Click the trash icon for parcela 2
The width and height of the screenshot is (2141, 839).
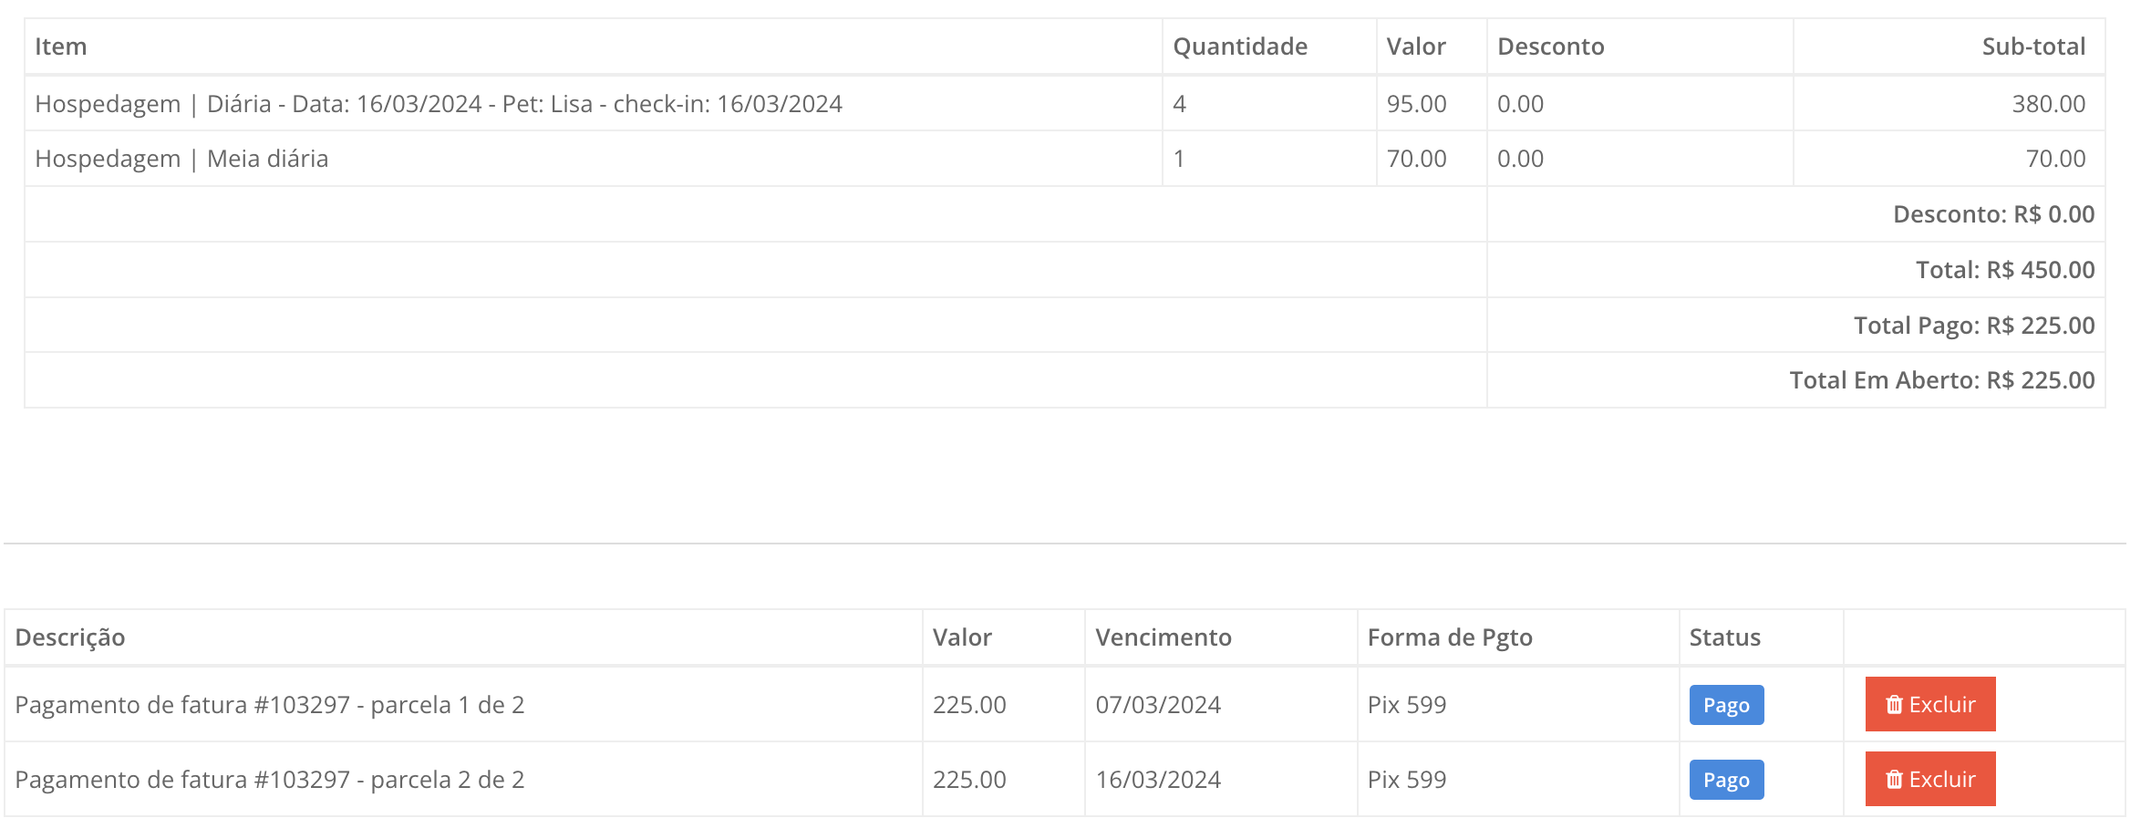(1894, 780)
